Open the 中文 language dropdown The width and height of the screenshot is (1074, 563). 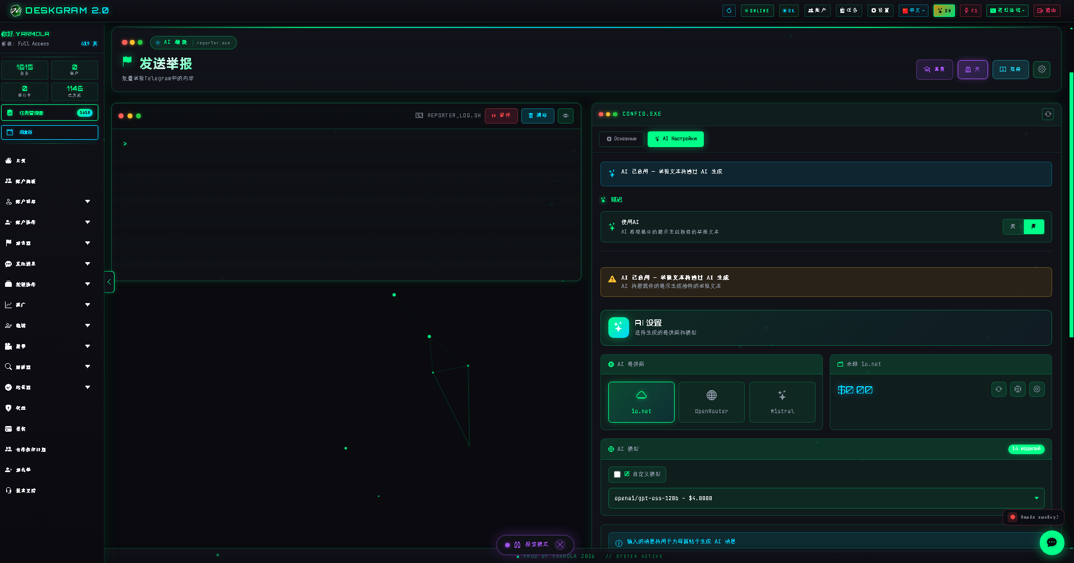click(x=913, y=11)
